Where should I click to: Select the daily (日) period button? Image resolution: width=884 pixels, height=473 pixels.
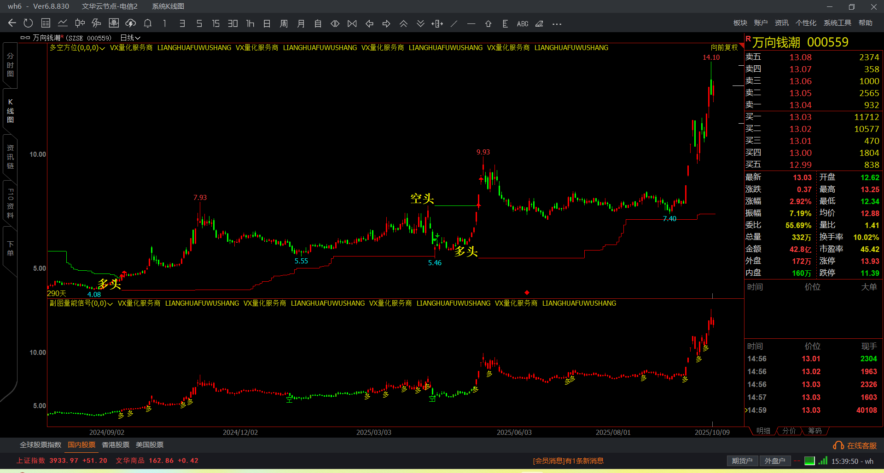tap(267, 23)
